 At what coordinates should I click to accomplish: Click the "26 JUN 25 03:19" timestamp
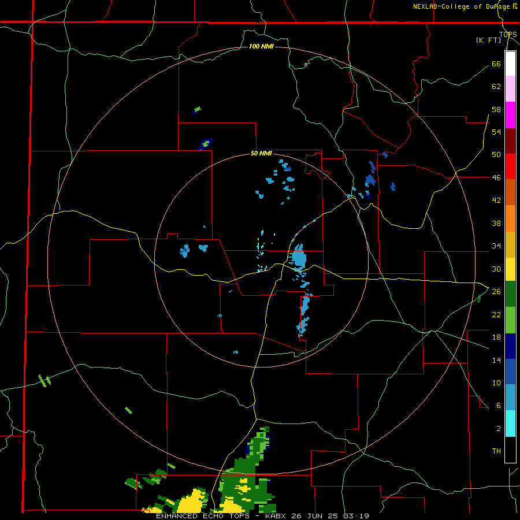(x=330, y=516)
